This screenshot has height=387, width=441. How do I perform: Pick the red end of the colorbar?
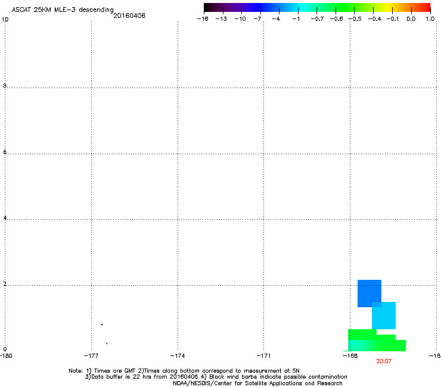point(426,7)
